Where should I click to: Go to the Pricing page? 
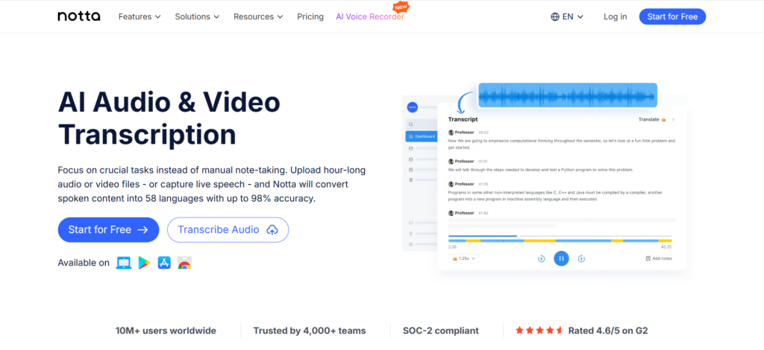click(x=310, y=16)
